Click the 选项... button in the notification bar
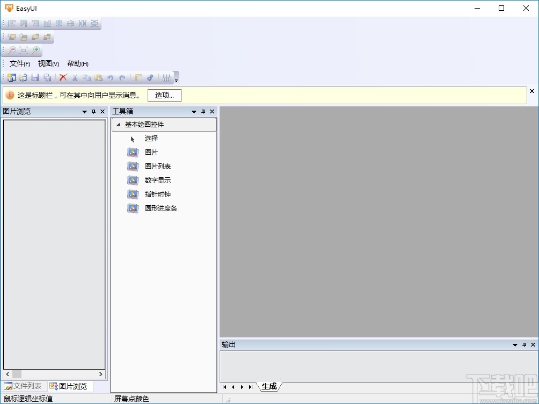This screenshot has width=539, height=404. 164,95
